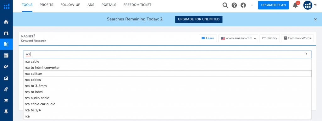Open the gears operations sidebar icon

click(6, 66)
